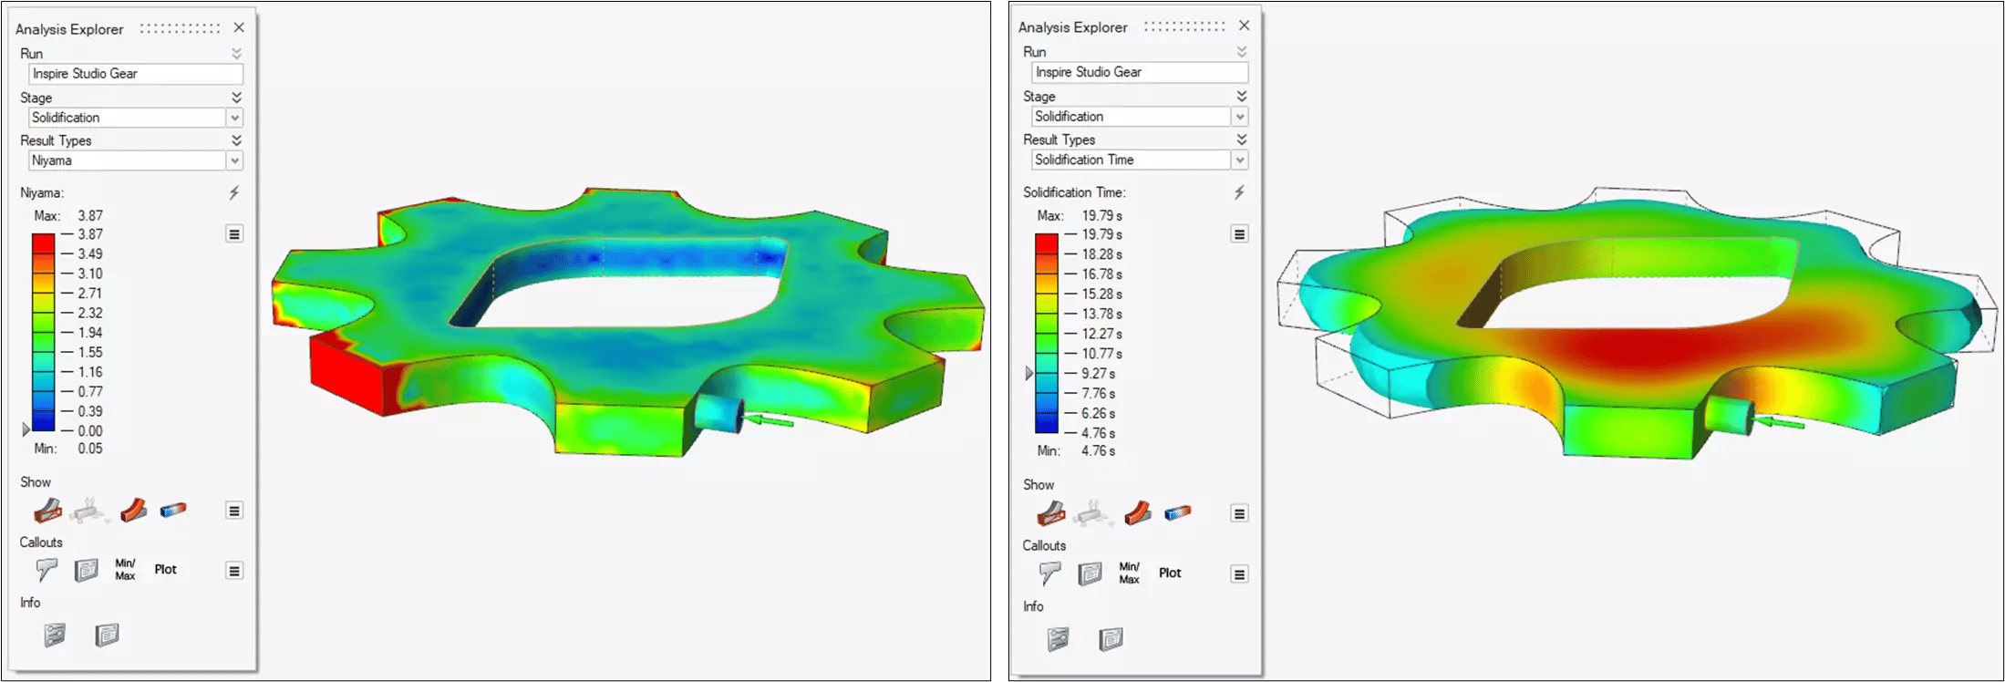This screenshot has width=2005, height=682.
Task: Open Callouts options menu in right panel
Action: [x=1239, y=574]
